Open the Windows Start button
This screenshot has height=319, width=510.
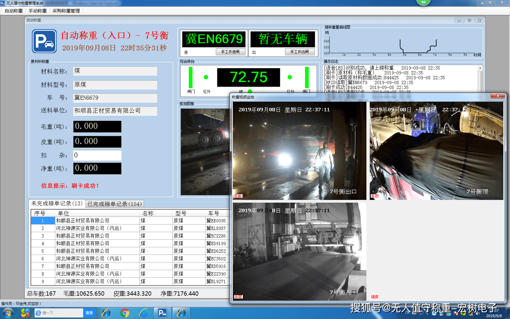pos(8,313)
